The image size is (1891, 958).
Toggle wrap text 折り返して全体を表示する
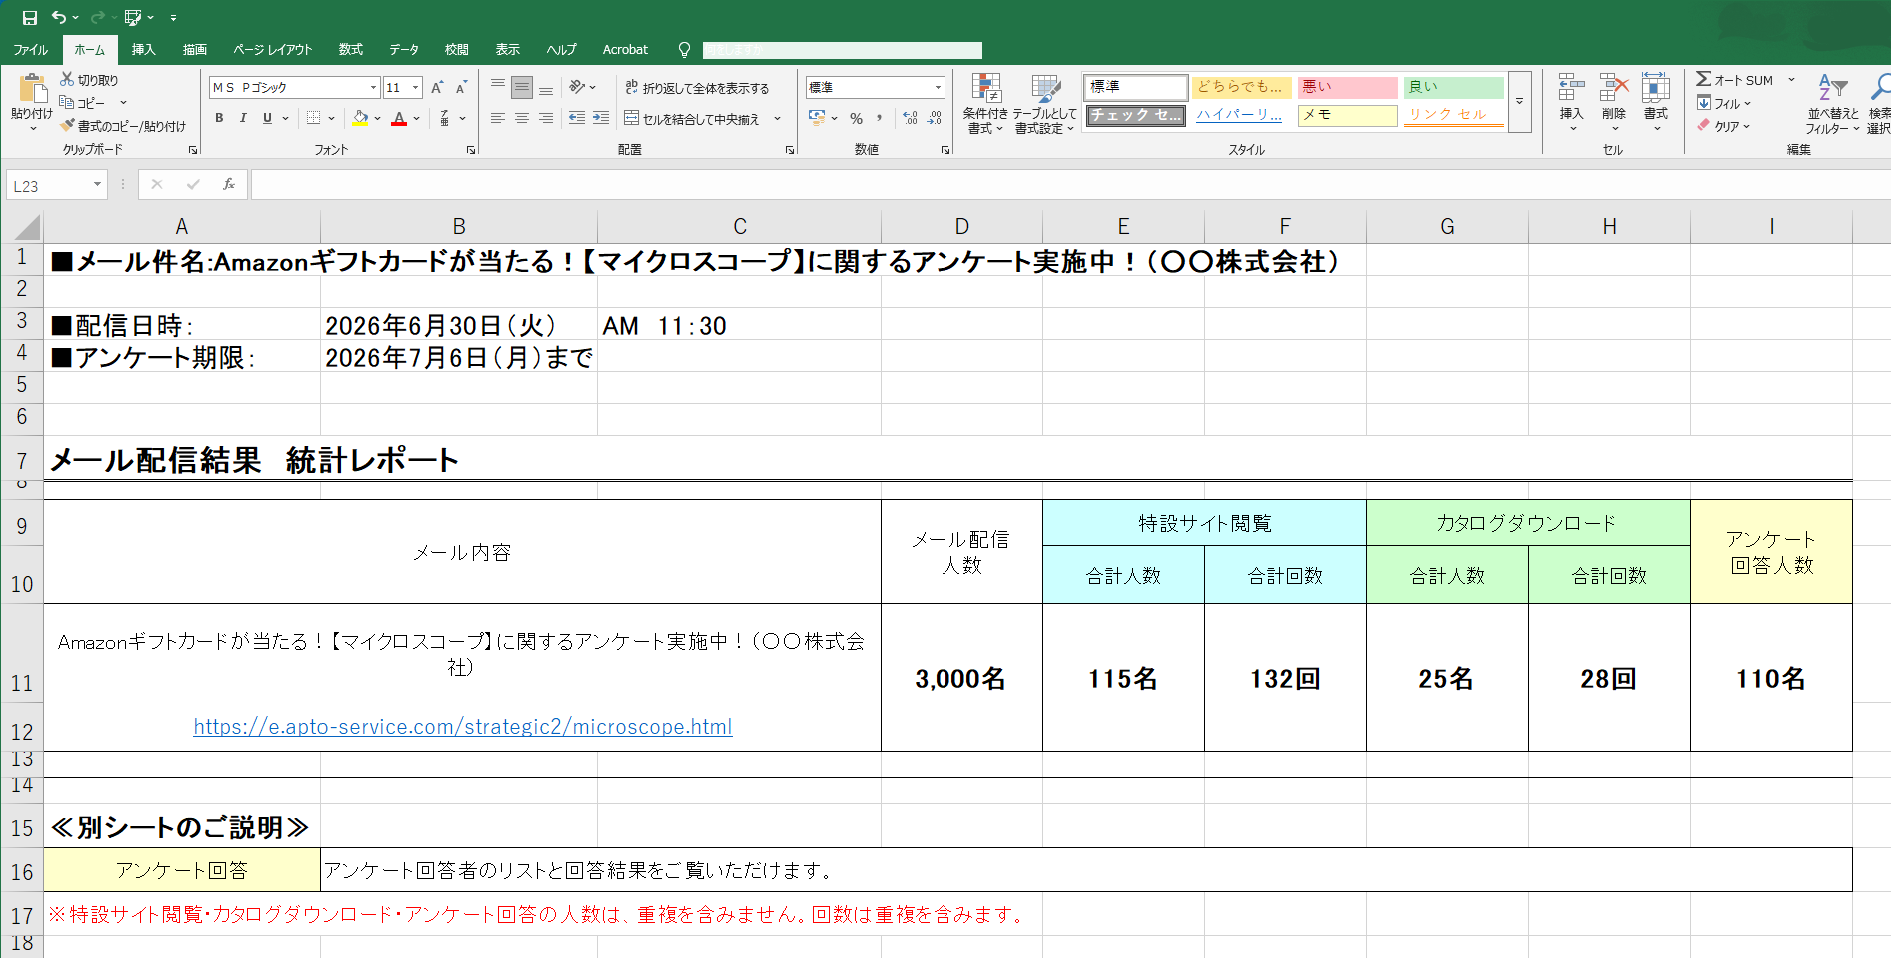[698, 88]
